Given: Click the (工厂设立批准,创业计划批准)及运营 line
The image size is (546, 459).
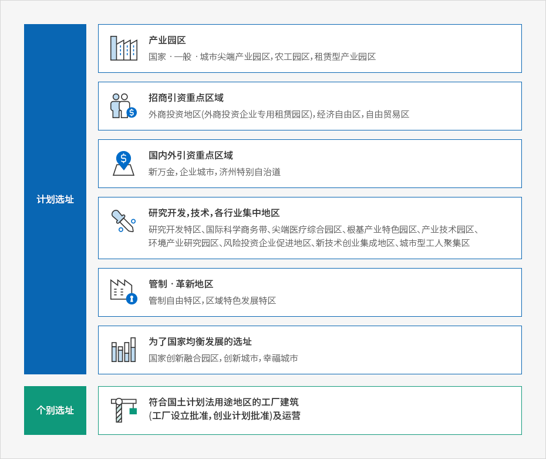Looking at the screenshot, I should point(224,416).
